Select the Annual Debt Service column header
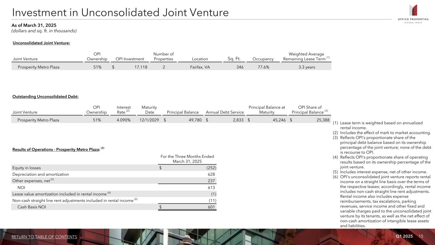435x245 pixels. (x=225, y=112)
